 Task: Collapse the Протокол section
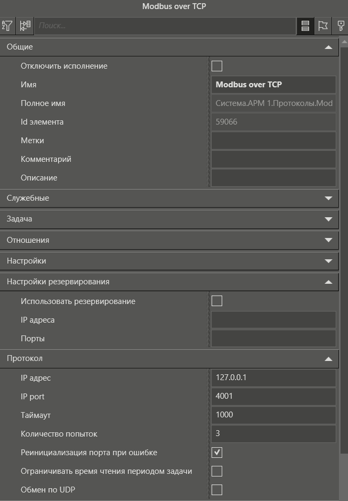tap(330, 358)
